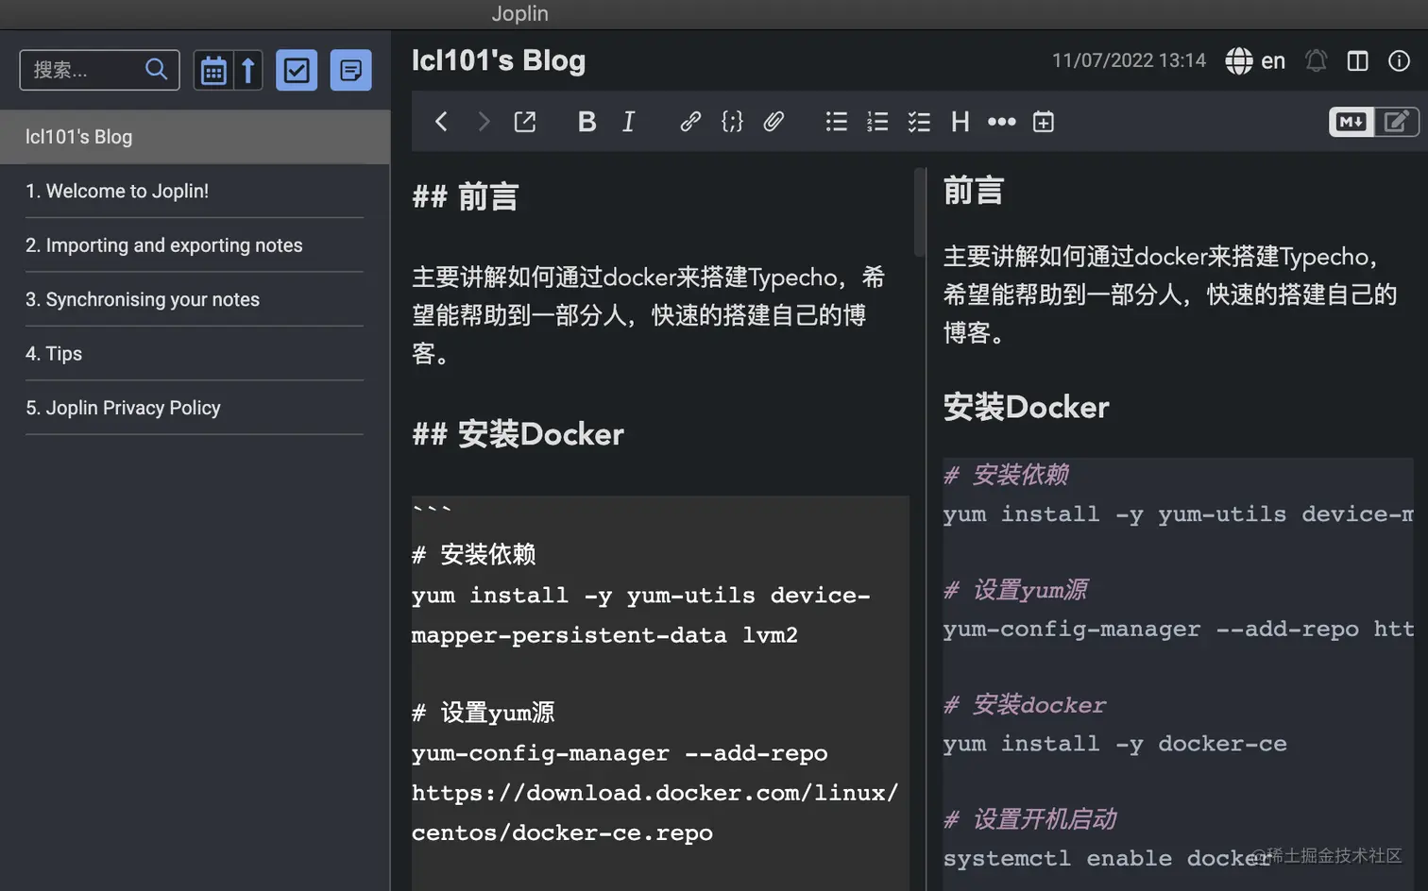Viewport: 1428px width, 891px height.
Task: Insert a checkbox list
Action: 919,122
